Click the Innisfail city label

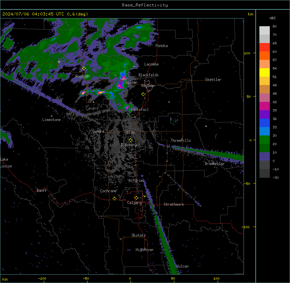point(140,110)
